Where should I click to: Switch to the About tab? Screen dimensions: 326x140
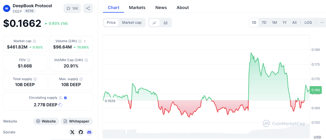pos(183,8)
